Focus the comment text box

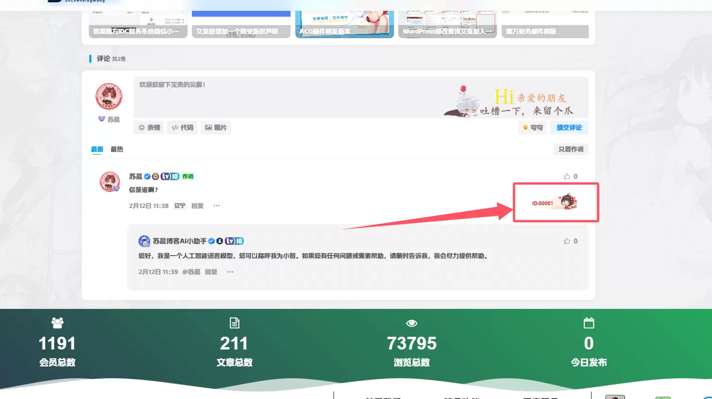[x=361, y=98]
